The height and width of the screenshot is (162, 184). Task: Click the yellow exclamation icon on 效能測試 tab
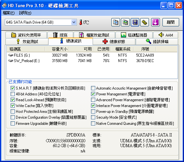pyautogui.click(x=18, y=41)
